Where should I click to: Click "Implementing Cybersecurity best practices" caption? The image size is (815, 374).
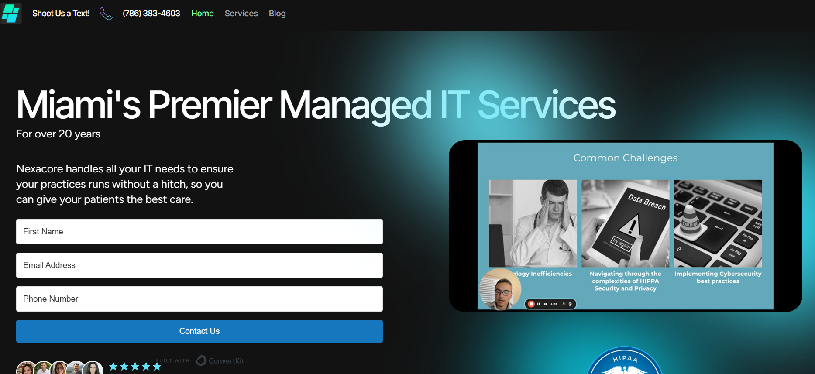tap(718, 278)
